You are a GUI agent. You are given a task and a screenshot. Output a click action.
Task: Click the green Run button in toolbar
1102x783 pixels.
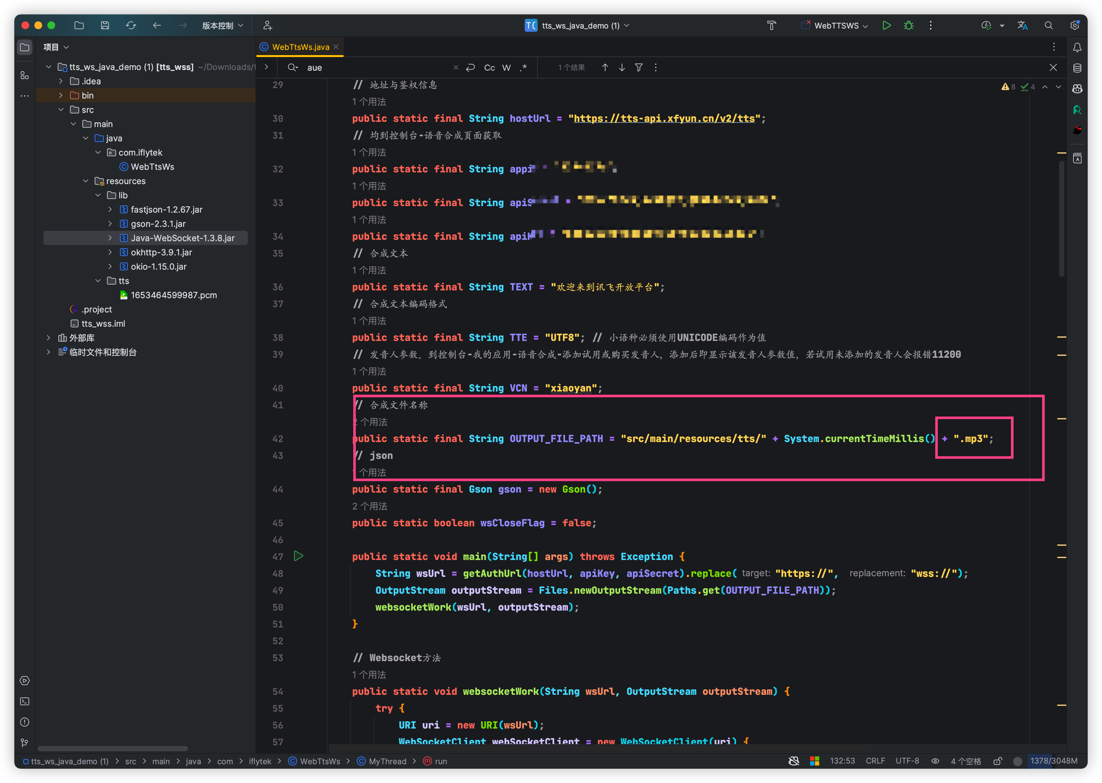point(886,26)
